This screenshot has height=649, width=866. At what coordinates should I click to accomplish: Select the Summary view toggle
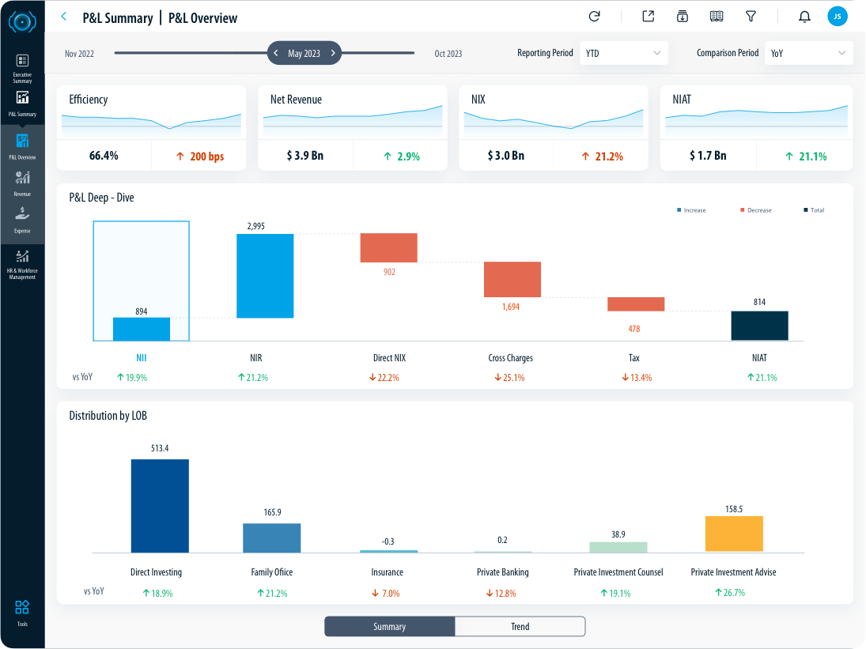tap(389, 627)
